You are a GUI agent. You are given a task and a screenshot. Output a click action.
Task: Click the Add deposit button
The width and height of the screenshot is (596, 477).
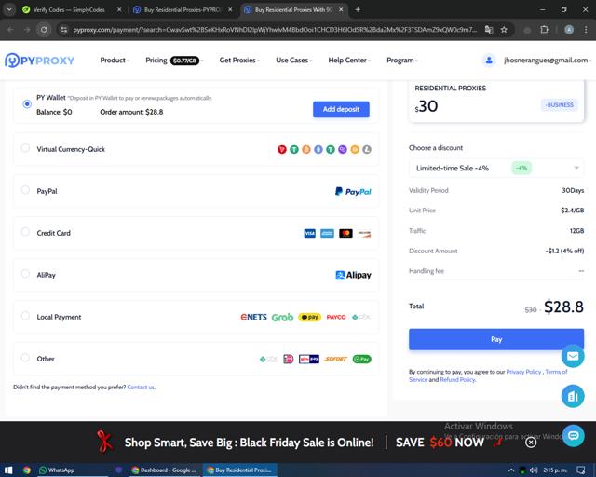[341, 109]
